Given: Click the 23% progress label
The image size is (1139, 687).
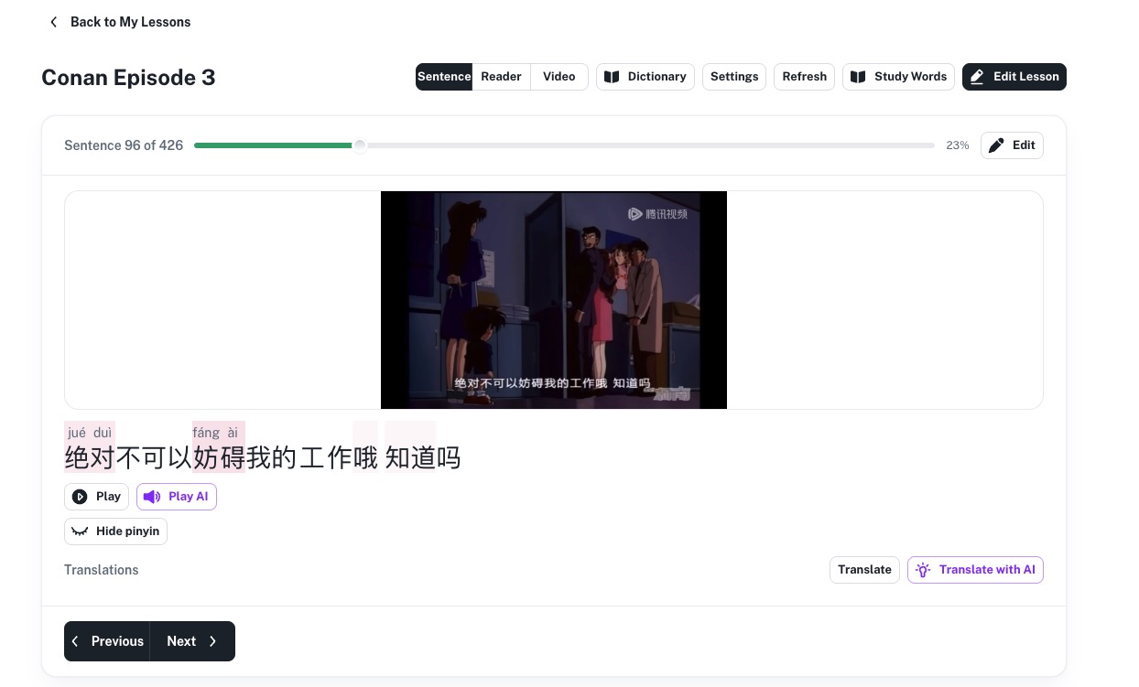Looking at the screenshot, I should (958, 145).
